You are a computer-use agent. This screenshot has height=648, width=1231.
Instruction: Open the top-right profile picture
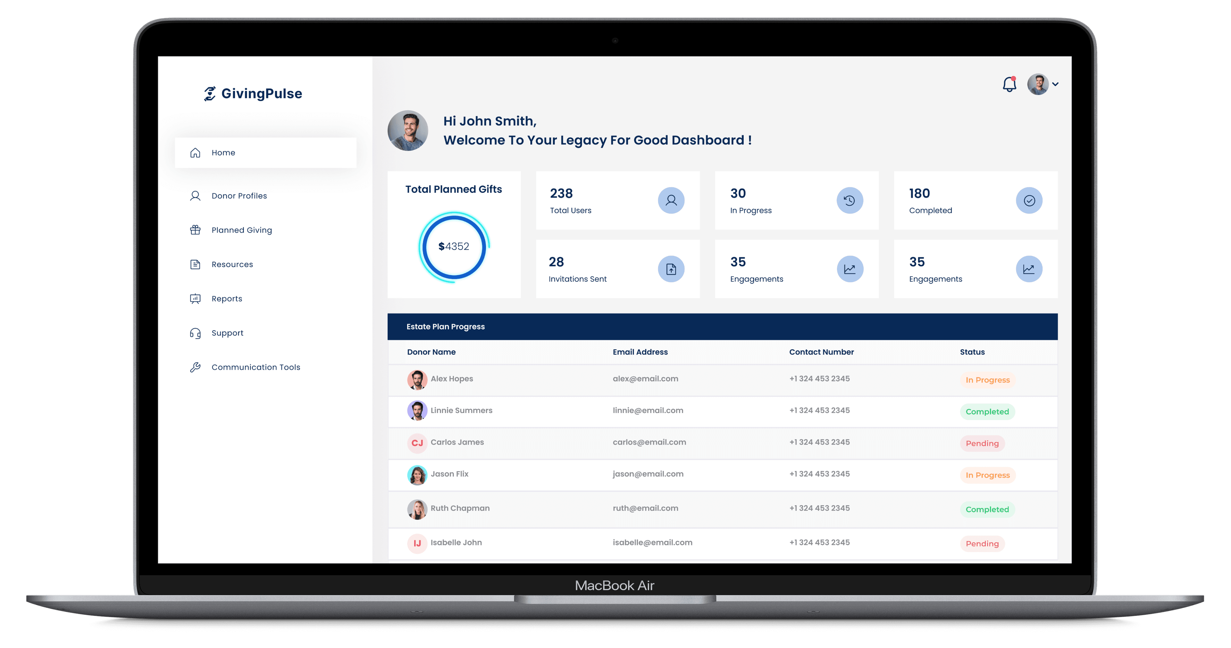click(1037, 84)
